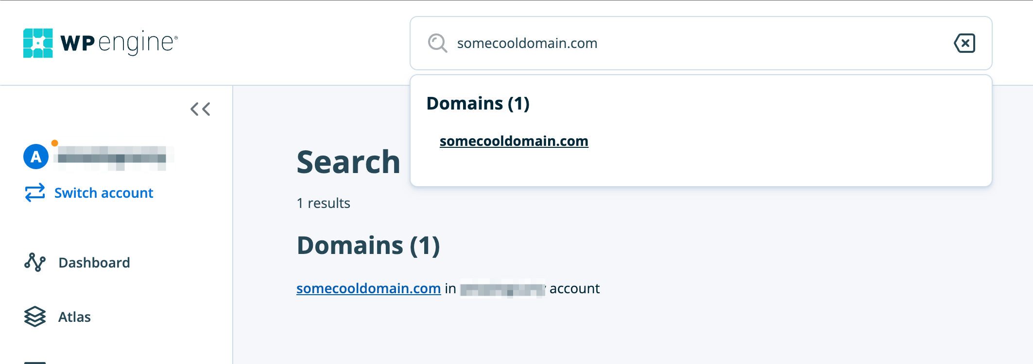This screenshot has width=1033, height=364.
Task: Open Atlas from the sidebar menu
Action: pos(74,317)
